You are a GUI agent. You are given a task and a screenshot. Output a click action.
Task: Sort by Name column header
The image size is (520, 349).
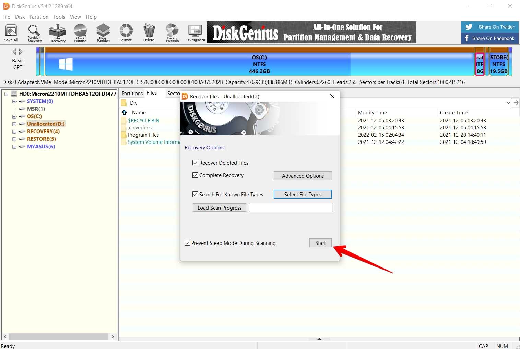(x=139, y=112)
